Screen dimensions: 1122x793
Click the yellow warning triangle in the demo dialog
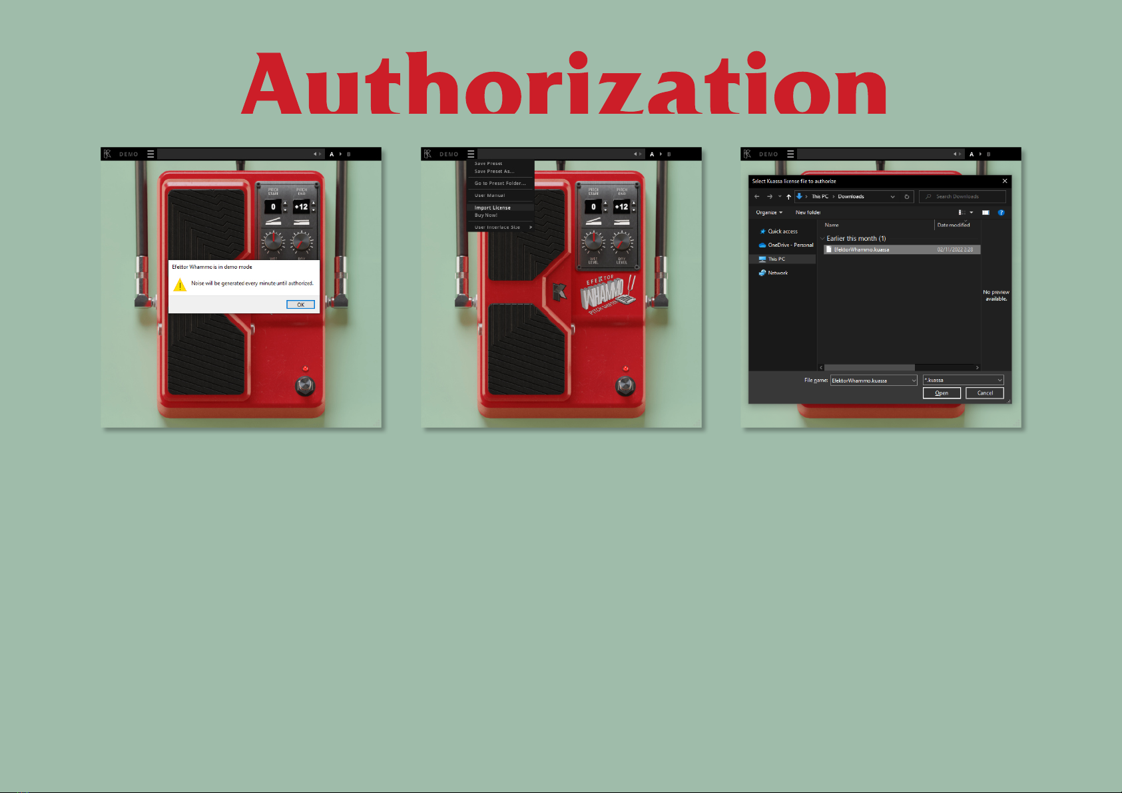pyautogui.click(x=180, y=285)
